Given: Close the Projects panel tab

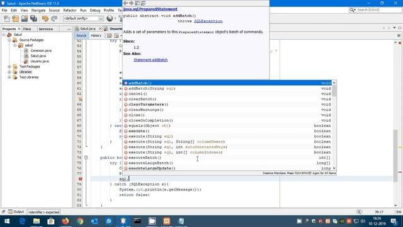Looking at the screenshot, I should click(x=19, y=29).
